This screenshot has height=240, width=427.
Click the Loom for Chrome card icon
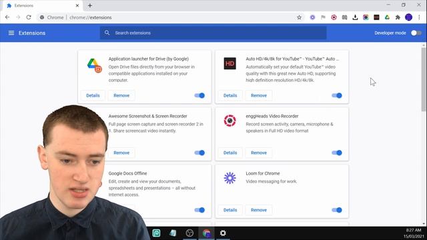point(230,178)
